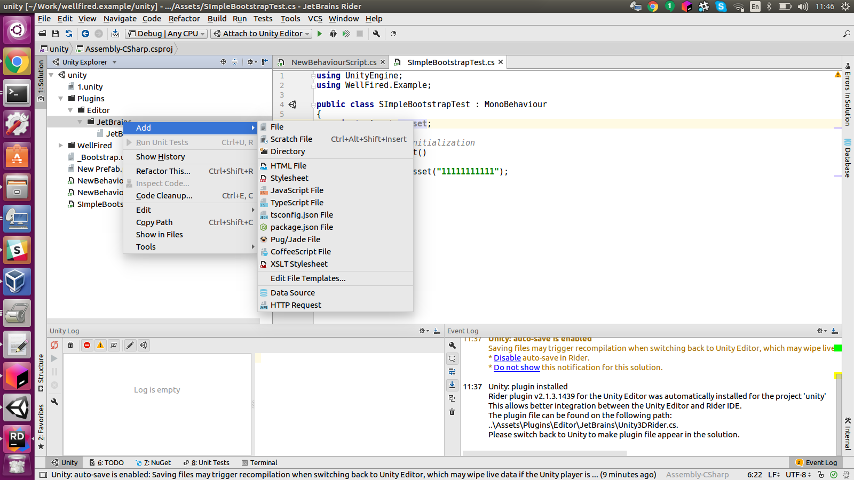This screenshot has width=854, height=480.
Task: Toggle the Messages filter in Unity Log
Action: (114, 345)
